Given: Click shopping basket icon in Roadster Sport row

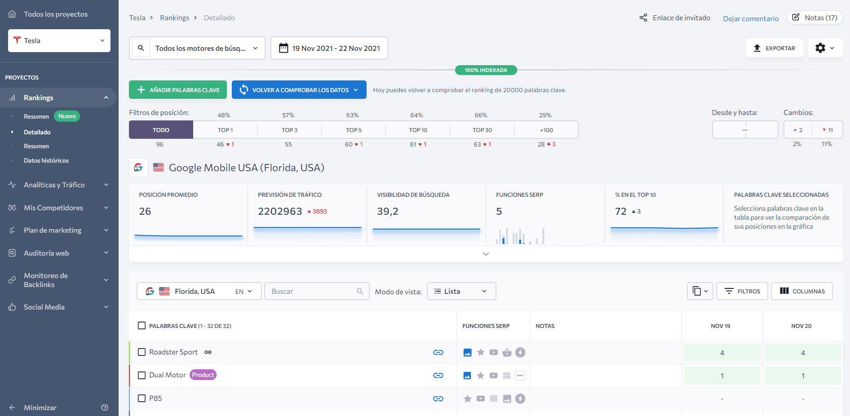Looking at the screenshot, I should (x=507, y=352).
